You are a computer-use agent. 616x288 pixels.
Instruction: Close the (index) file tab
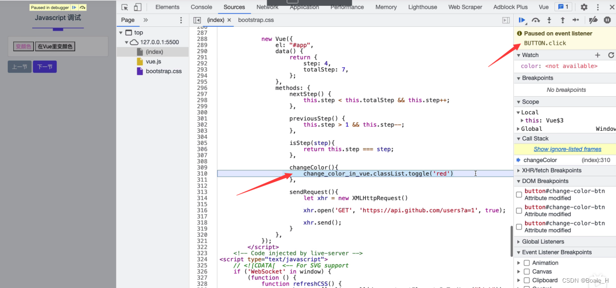229,20
